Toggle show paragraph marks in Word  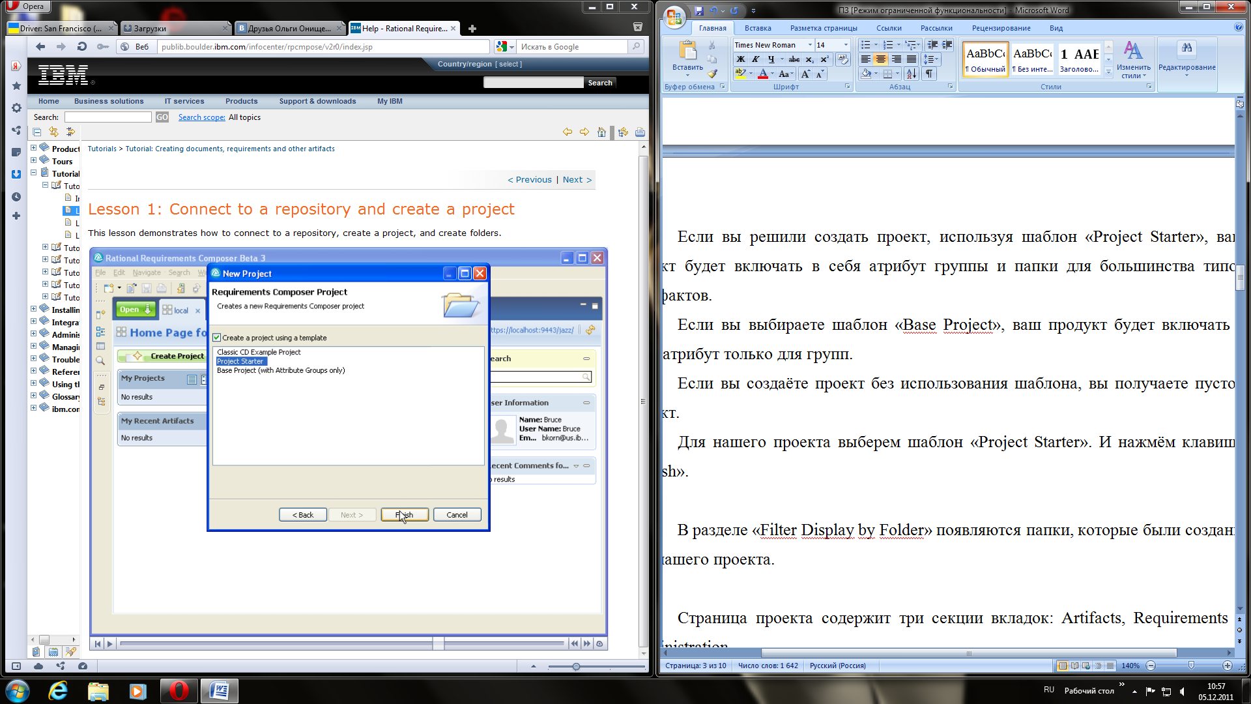click(x=930, y=74)
